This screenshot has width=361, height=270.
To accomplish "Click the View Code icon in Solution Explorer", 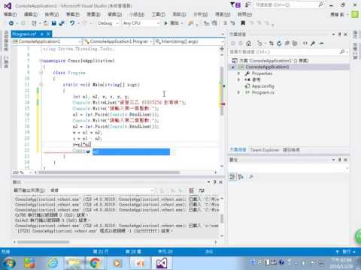I will [305, 43].
